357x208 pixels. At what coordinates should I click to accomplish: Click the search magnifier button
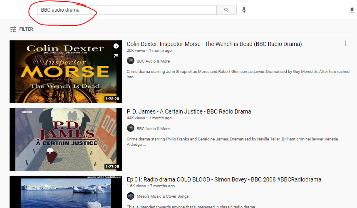pos(226,10)
